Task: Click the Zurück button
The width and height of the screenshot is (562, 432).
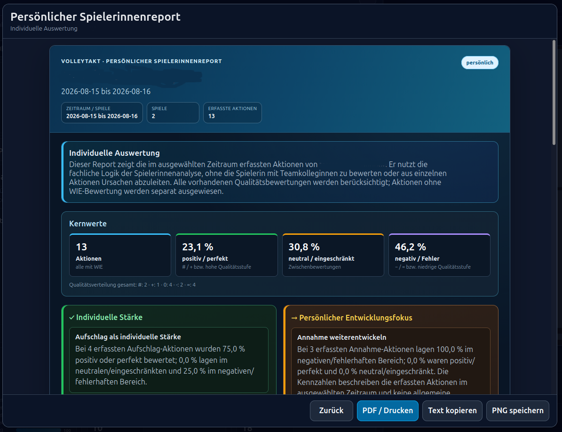Action: coord(331,410)
